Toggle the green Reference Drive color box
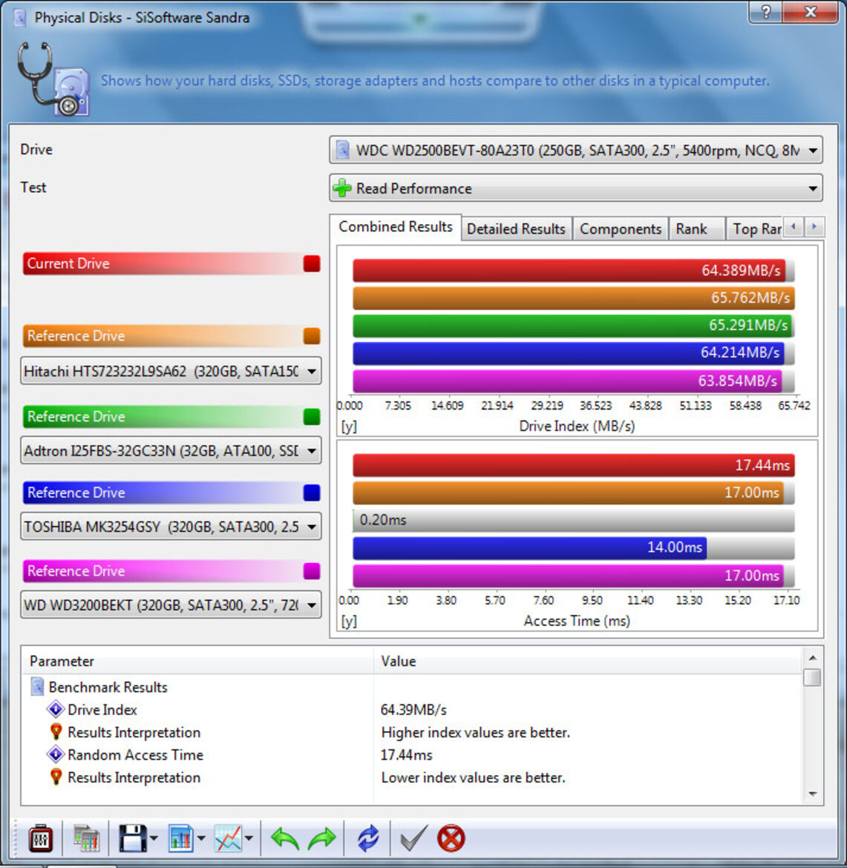 click(312, 416)
